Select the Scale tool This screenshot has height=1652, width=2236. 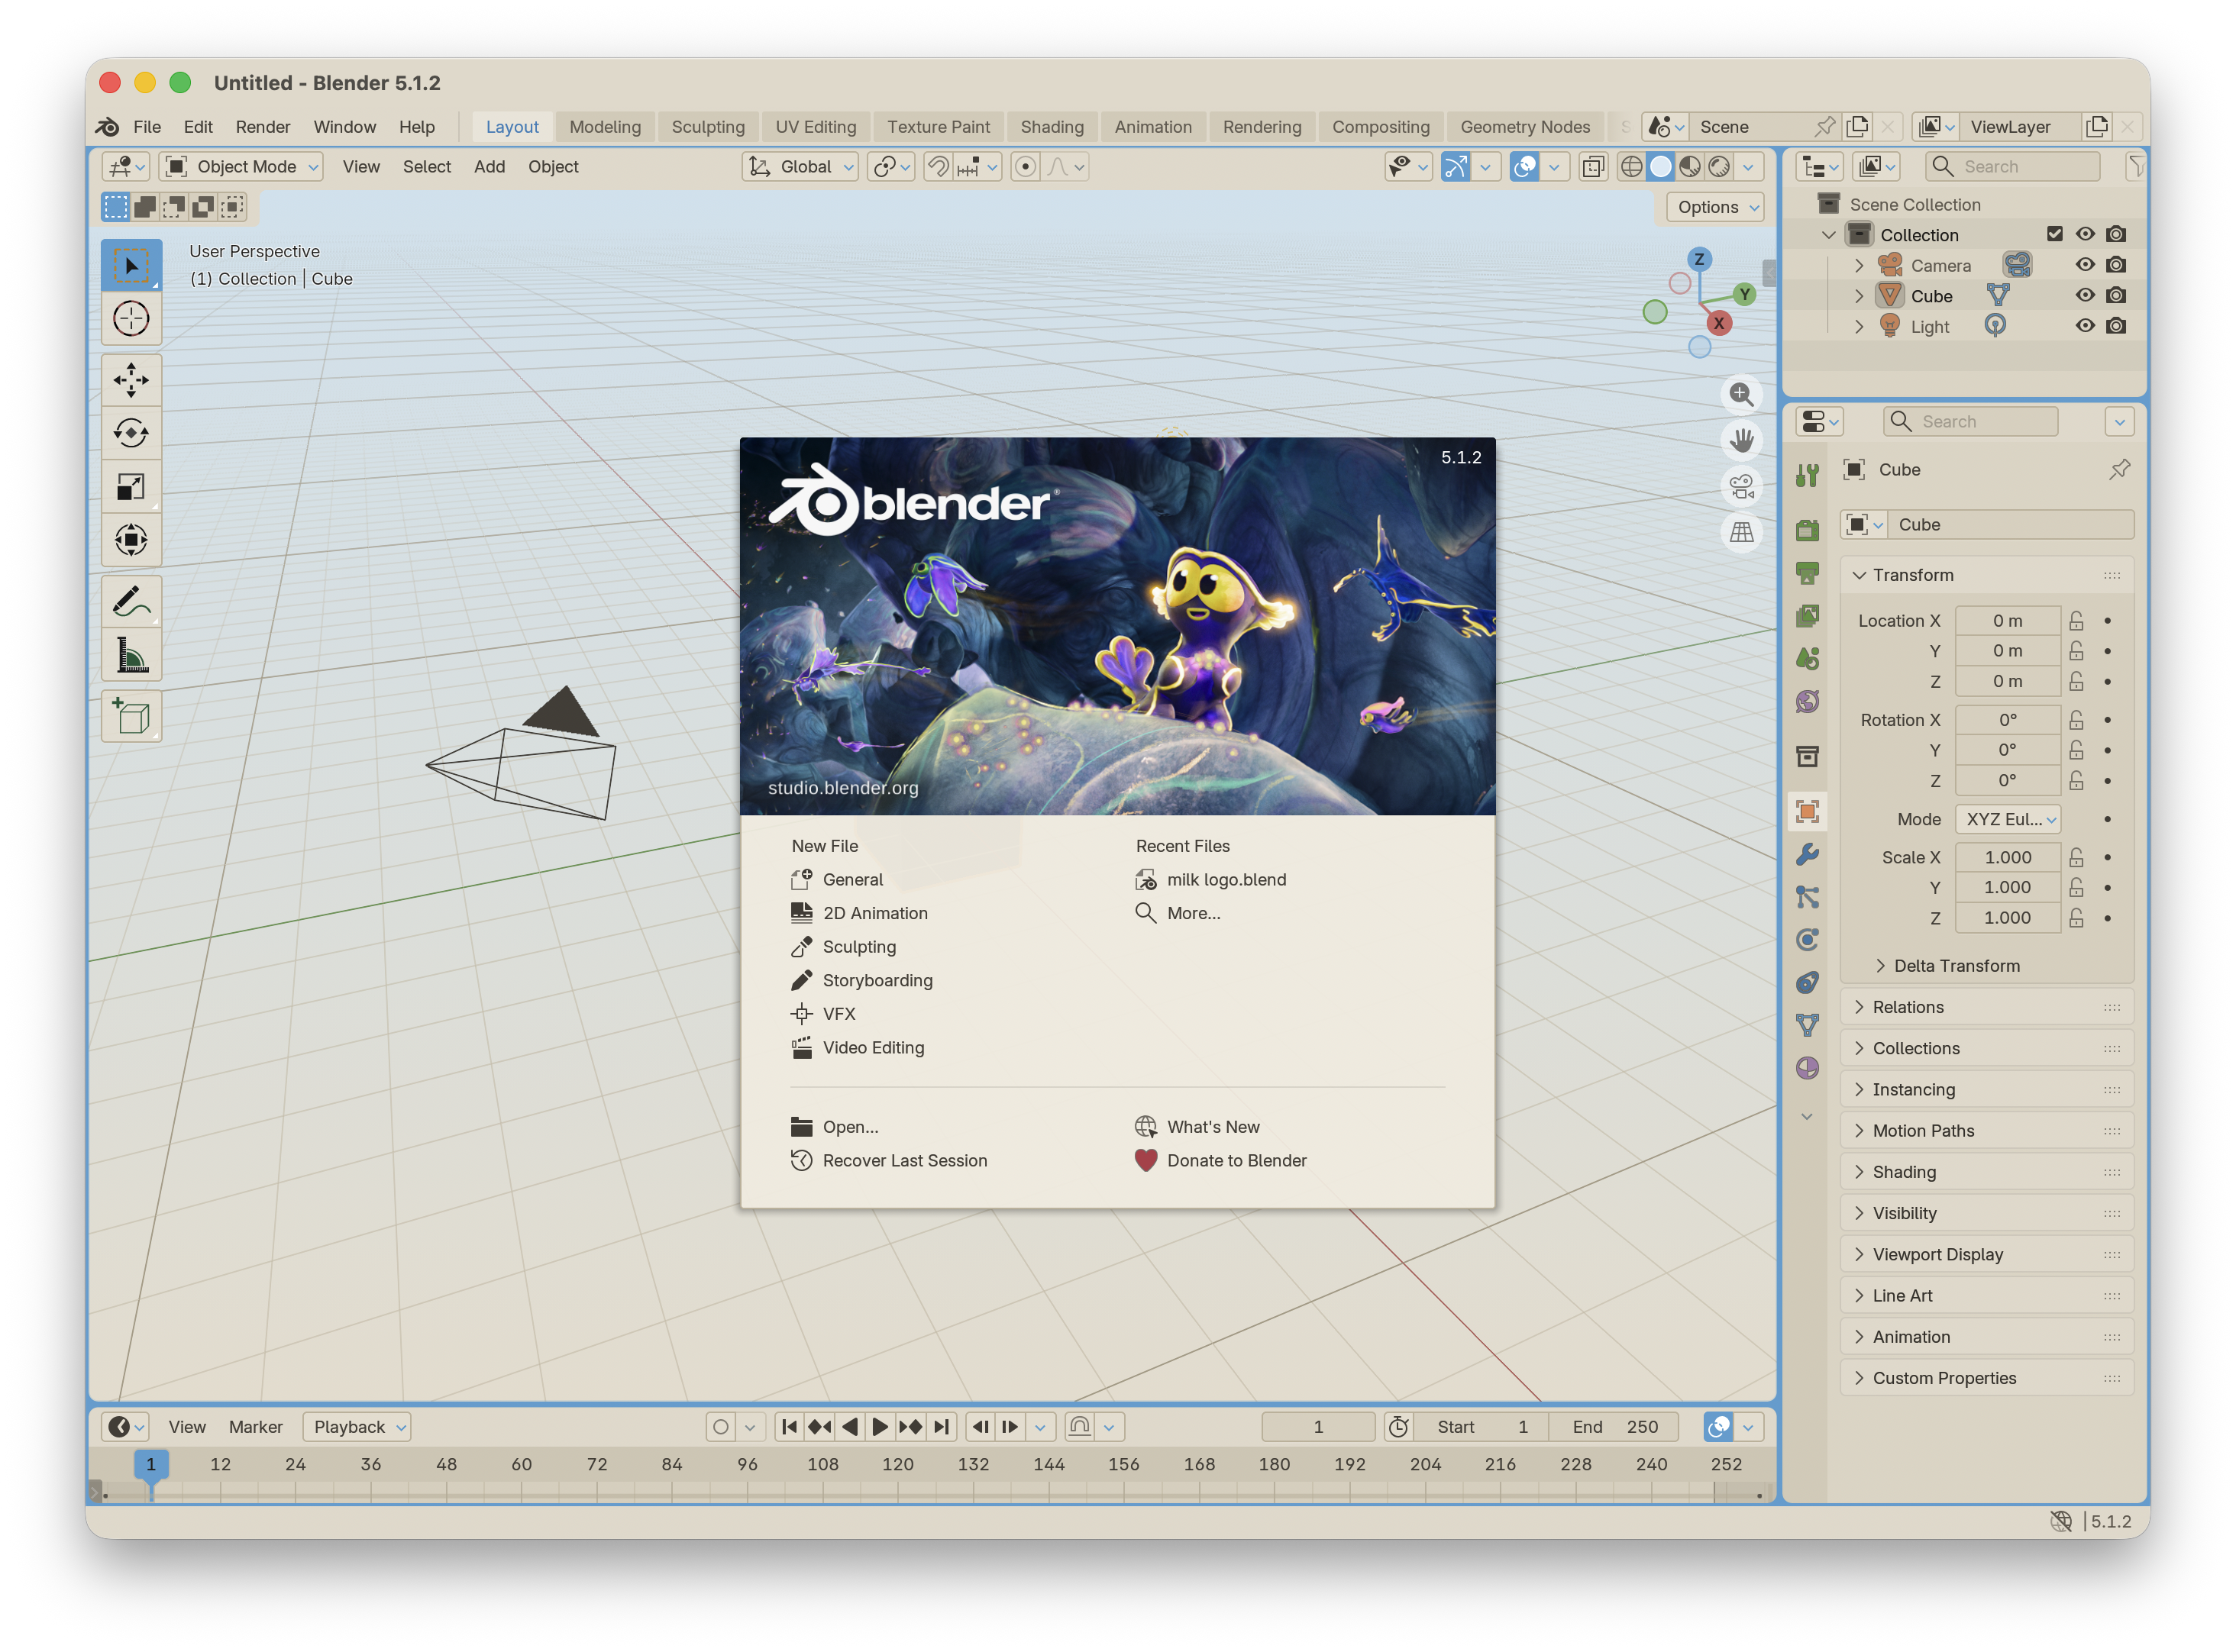point(131,487)
